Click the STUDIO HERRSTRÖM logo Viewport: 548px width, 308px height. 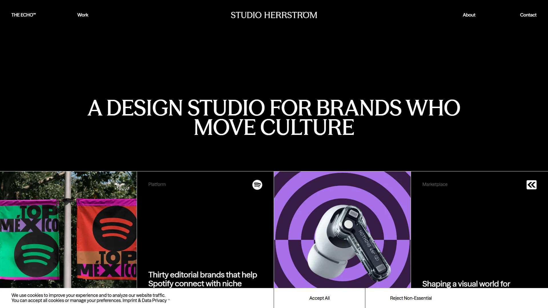click(x=274, y=15)
